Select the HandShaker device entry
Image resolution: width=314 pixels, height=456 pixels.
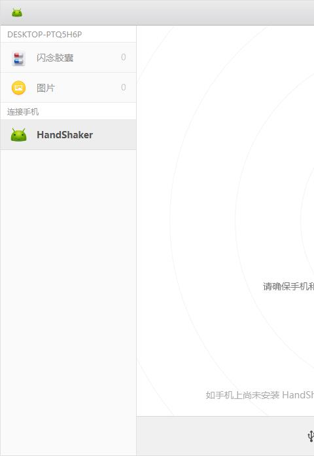tap(68, 135)
